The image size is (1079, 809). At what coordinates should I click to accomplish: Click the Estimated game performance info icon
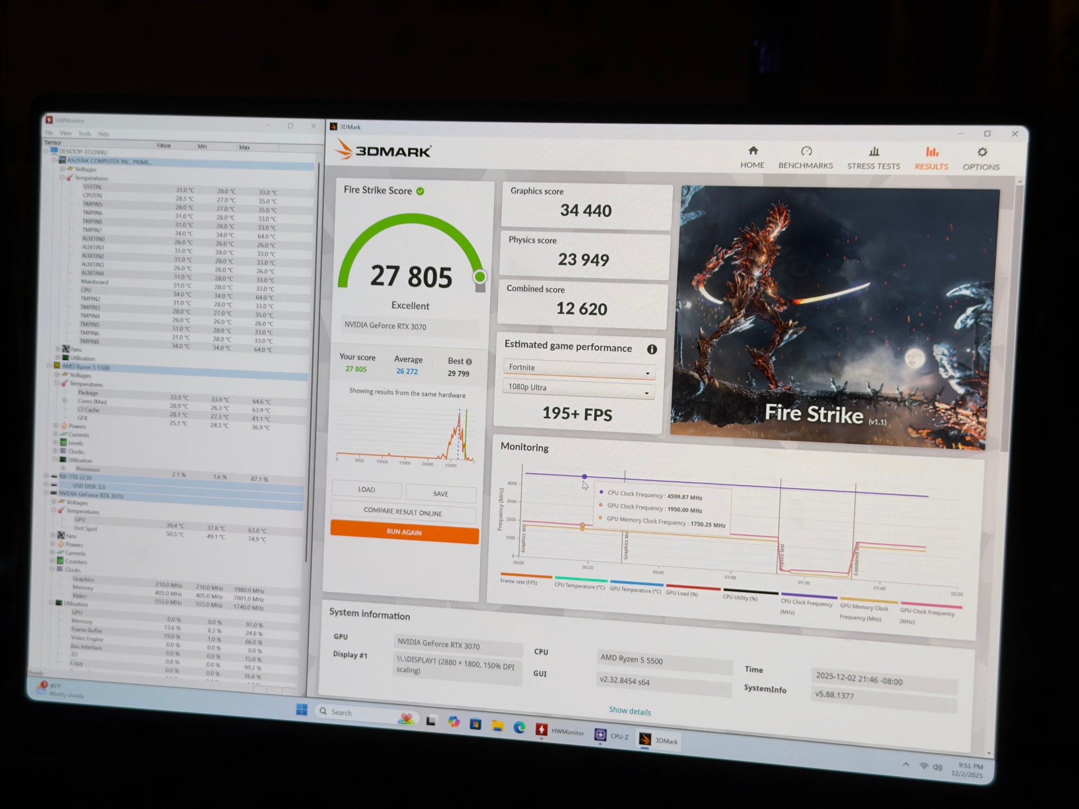coord(652,349)
